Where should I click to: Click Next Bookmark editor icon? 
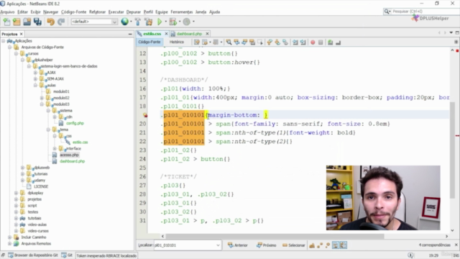[277, 42]
